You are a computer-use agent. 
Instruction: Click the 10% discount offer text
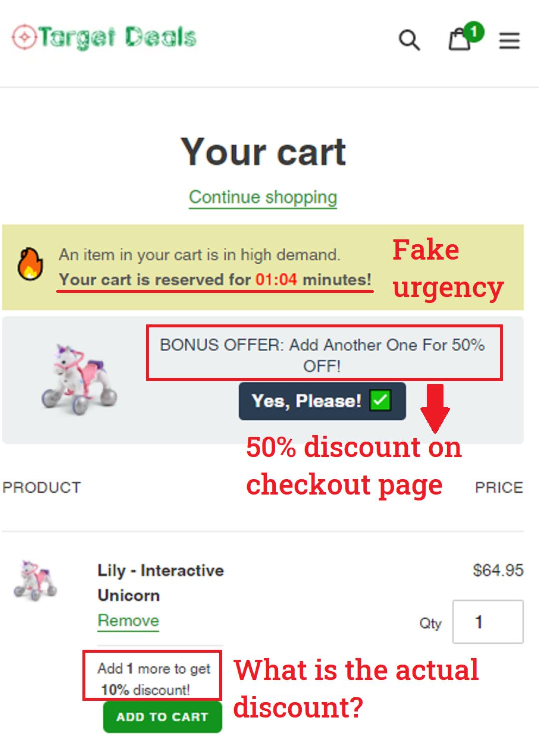[x=153, y=679]
